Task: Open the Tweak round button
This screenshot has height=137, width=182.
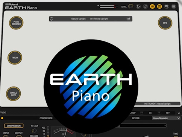Action: coord(15,58)
